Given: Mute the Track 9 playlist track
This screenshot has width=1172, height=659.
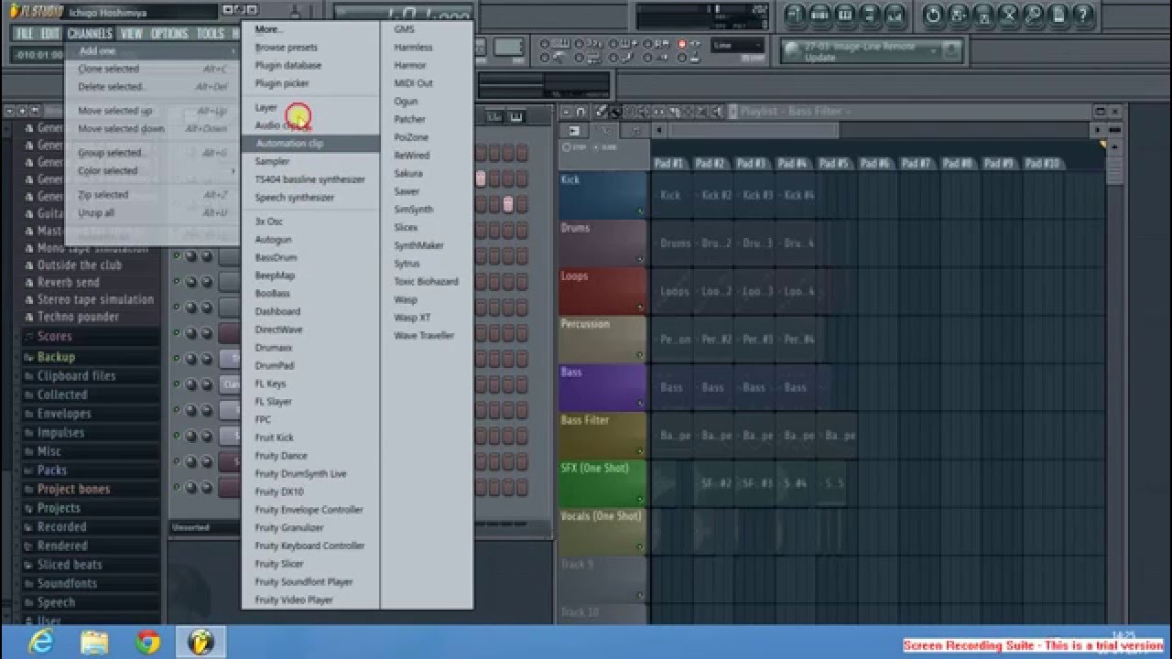Looking at the screenshot, I should pyautogui.click(x=640, y=596).
